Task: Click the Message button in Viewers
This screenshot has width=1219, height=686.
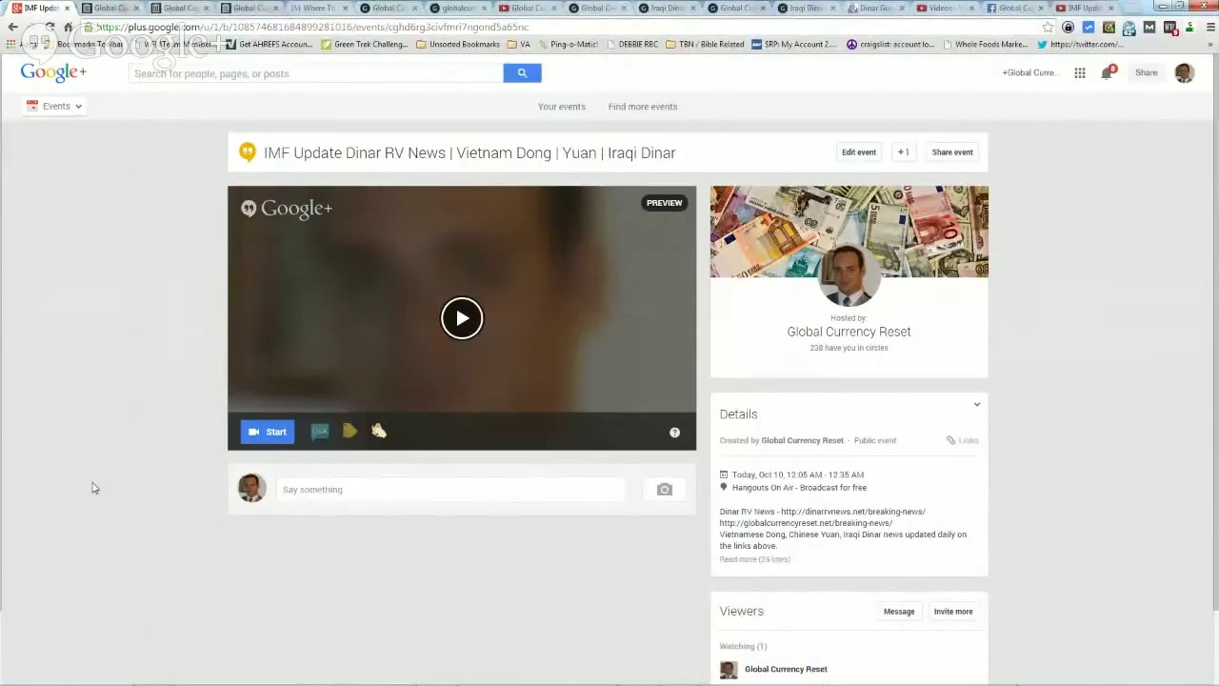Action: pyautogui.click(x=899, y=612)
